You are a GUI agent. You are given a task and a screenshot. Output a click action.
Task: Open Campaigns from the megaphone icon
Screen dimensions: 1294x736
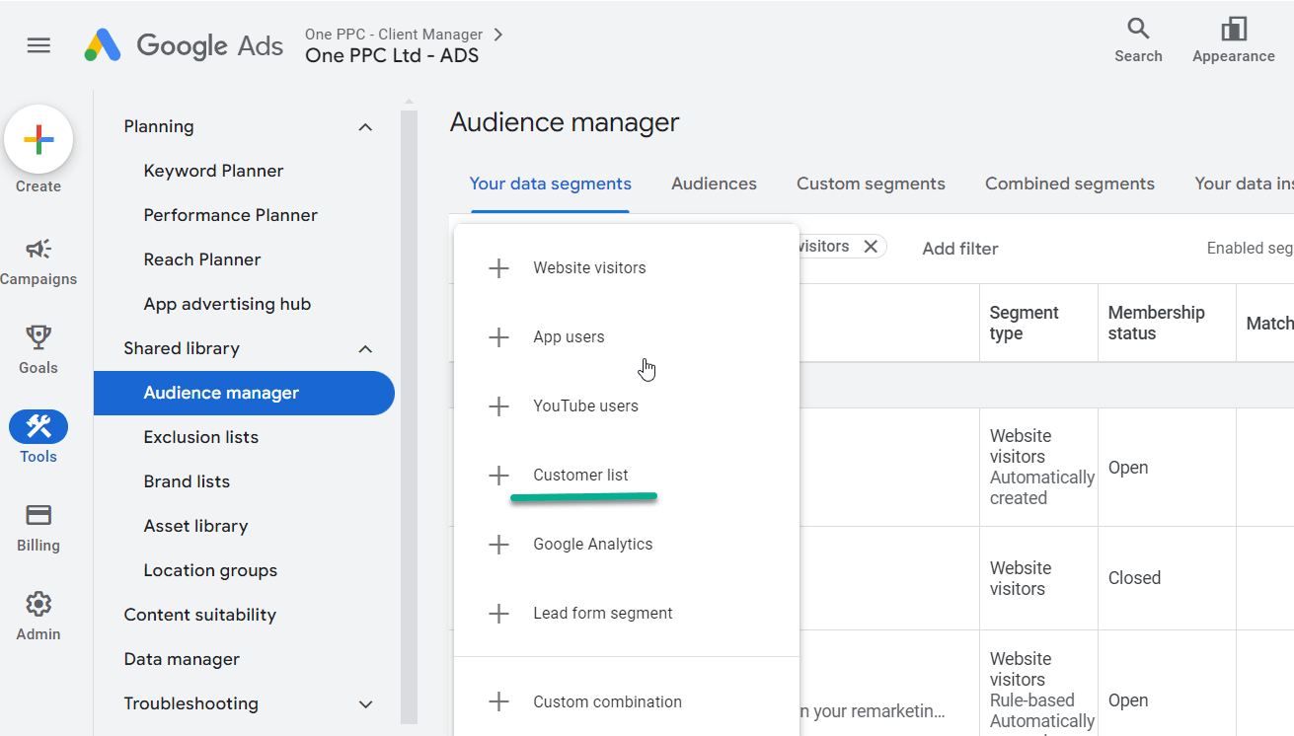[x=38, y=250]
